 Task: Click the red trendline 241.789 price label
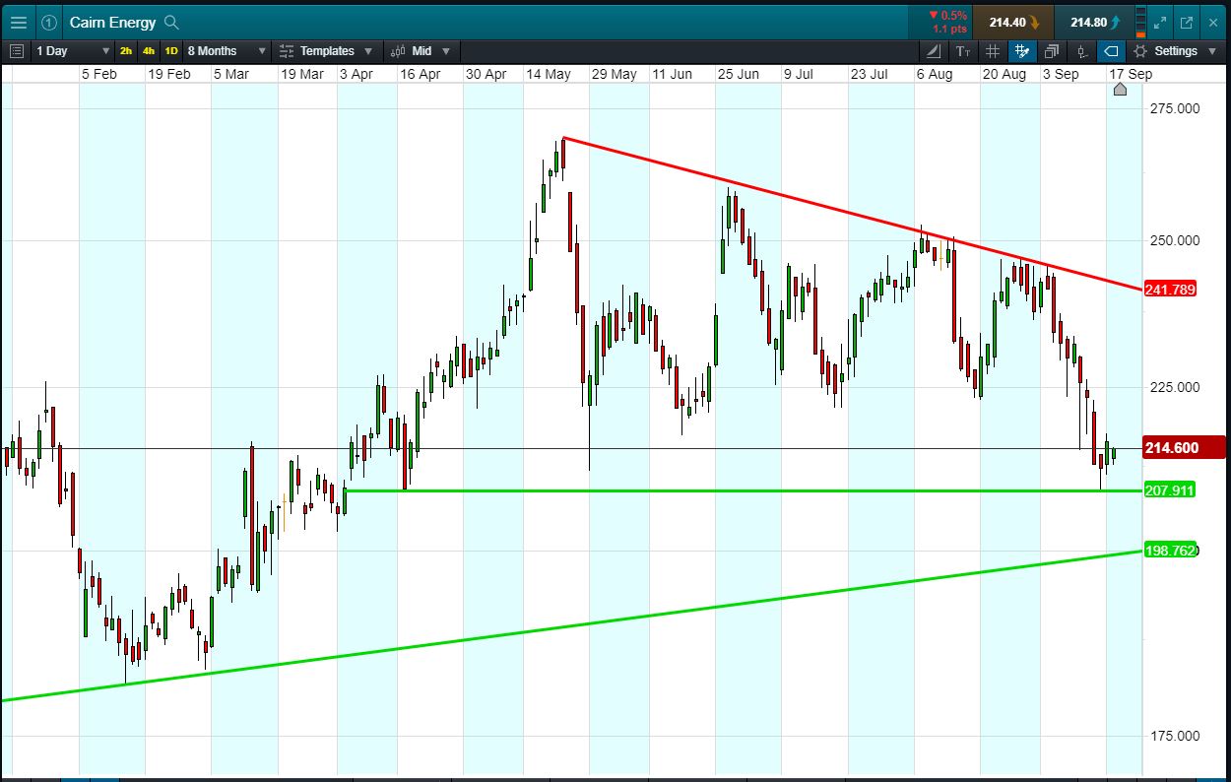[1169, 289]
